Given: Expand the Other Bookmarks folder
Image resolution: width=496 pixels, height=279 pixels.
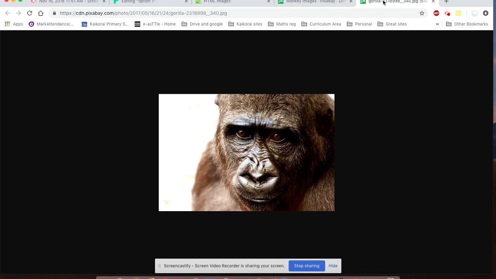Looking at the screenshot, I should pyautogui.click(x=467, y=24).
